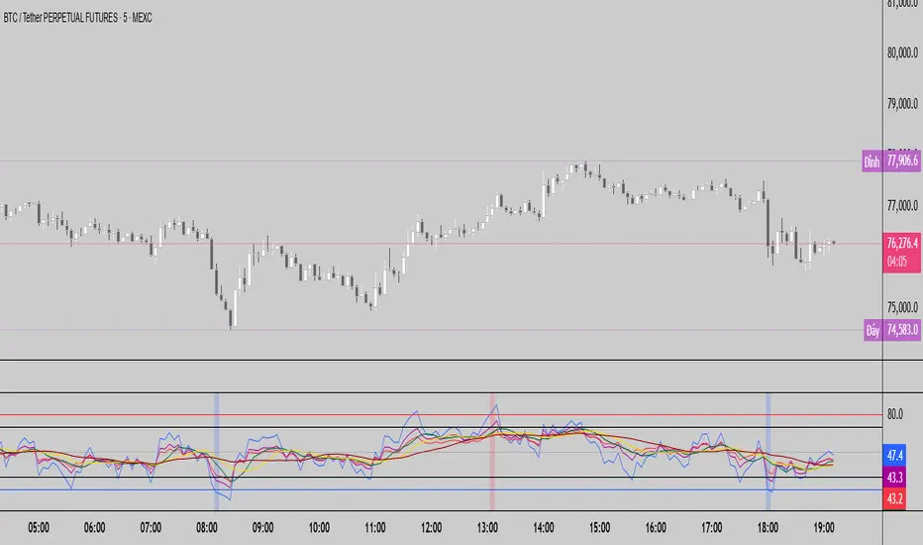Screen dimensions: 923x545
Task: Click the purple 43.3 indicator value tag
Action: coord(894,478)
